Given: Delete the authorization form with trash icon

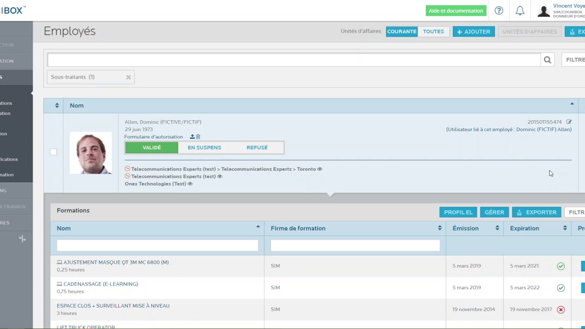Looking at the screenshot, I should (x=198, y=137).
